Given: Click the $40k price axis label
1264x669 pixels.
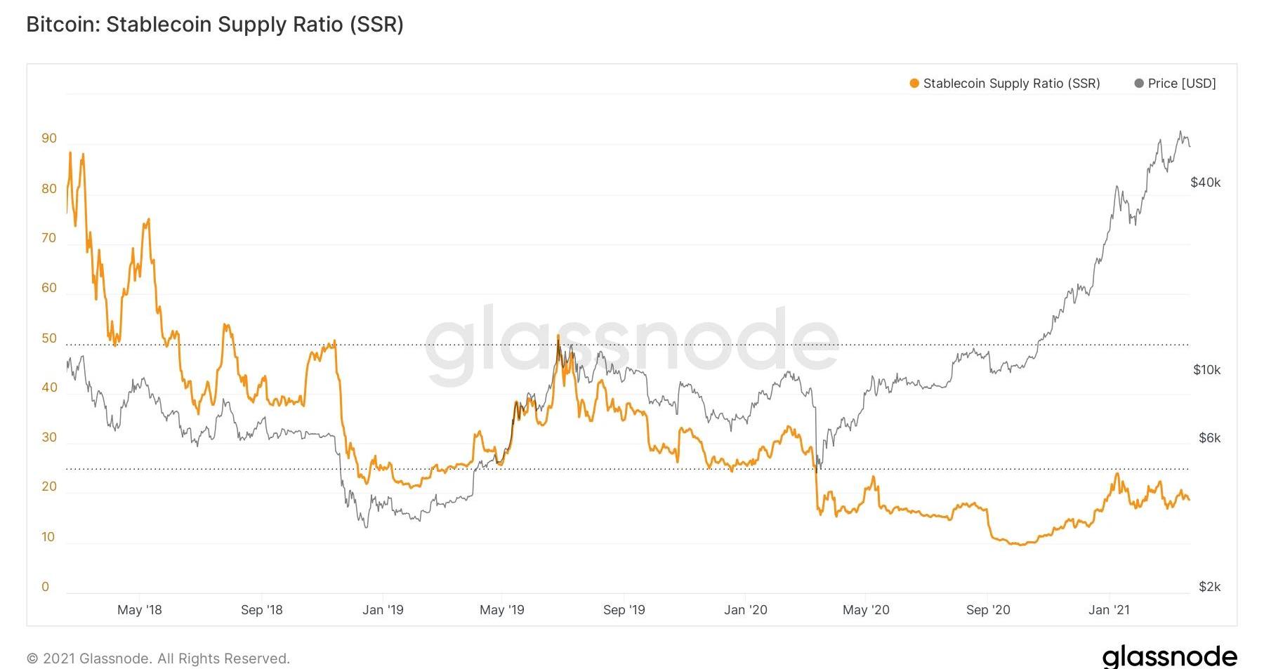Looking at the screenshot, I should point(1205,183).
